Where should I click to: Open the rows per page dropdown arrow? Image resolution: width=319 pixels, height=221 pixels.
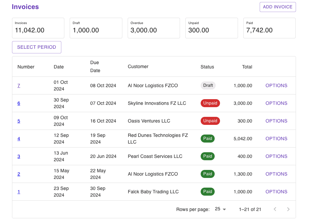pos(224,209)
